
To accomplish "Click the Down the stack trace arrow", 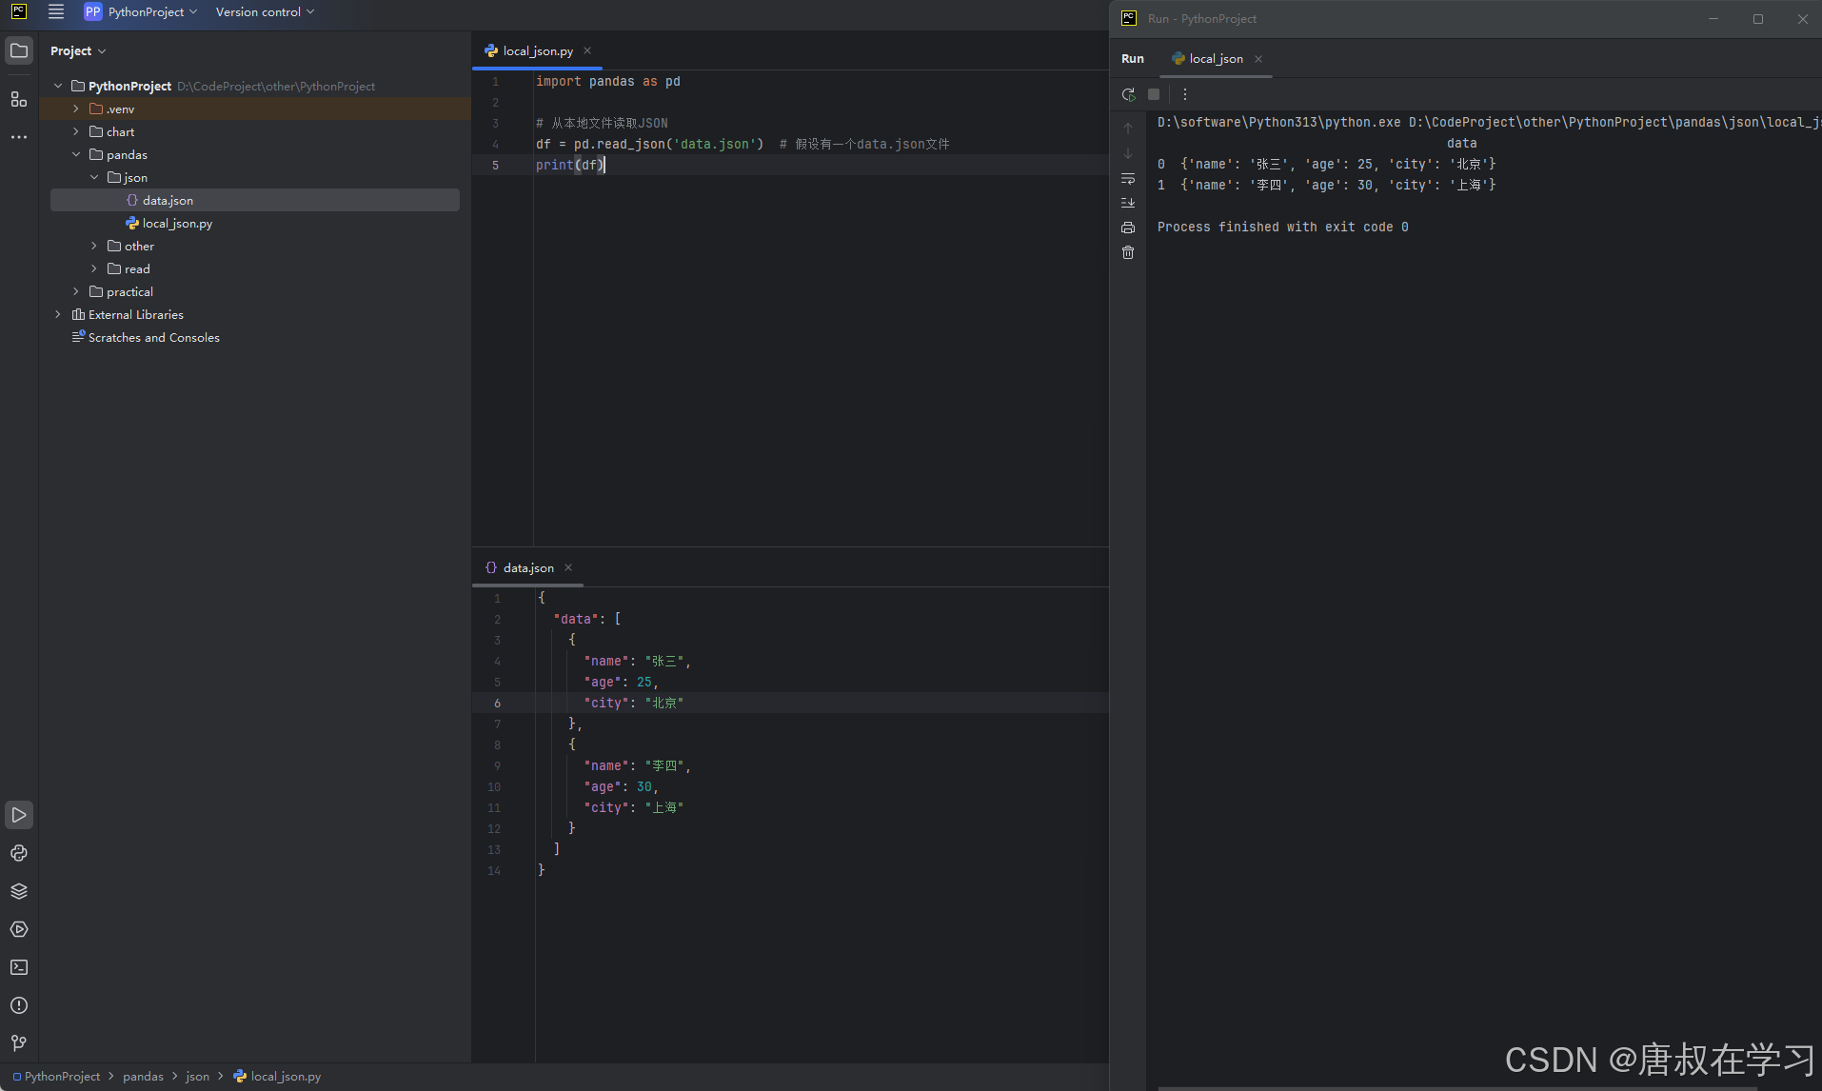I will pos(1128,153).
